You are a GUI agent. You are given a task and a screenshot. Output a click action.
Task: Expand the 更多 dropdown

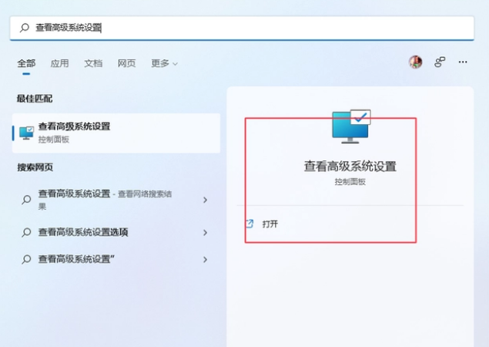(x=164, y=63)
